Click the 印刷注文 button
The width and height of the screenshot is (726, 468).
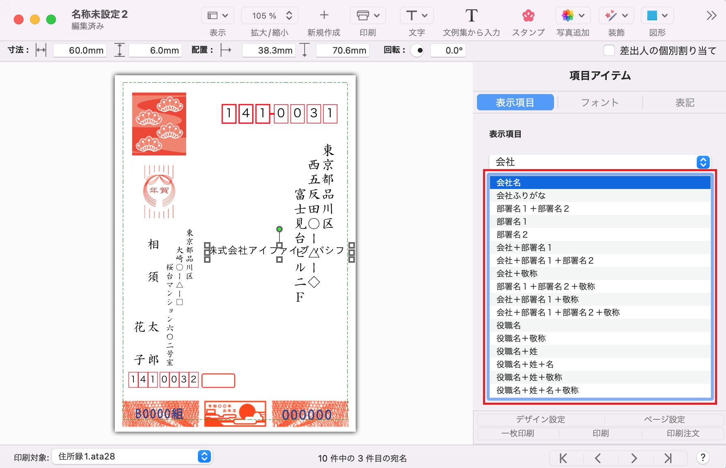pyautogui.click(x=683, y=433)
